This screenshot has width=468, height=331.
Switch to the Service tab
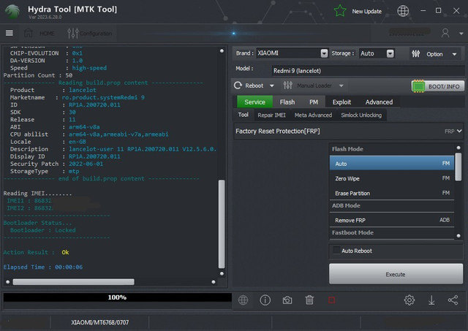click(254, 102)
